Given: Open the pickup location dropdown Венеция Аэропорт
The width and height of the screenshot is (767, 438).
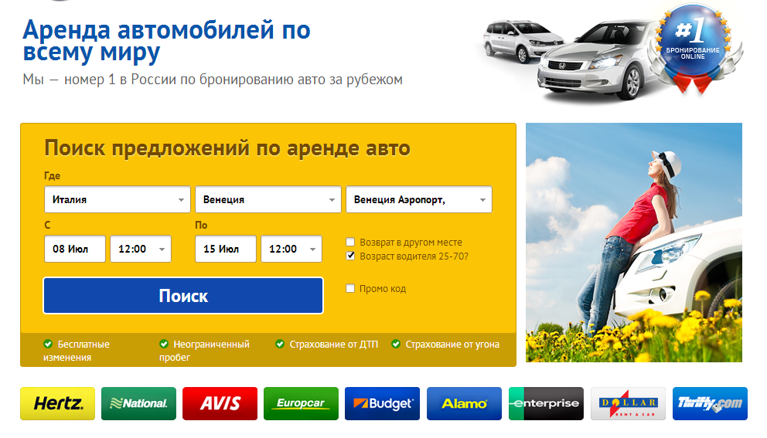Looking at the screenshot, I should (419, 199).
